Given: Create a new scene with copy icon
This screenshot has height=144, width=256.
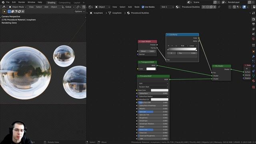Looking at the screenshot, I should pos(215,2).
